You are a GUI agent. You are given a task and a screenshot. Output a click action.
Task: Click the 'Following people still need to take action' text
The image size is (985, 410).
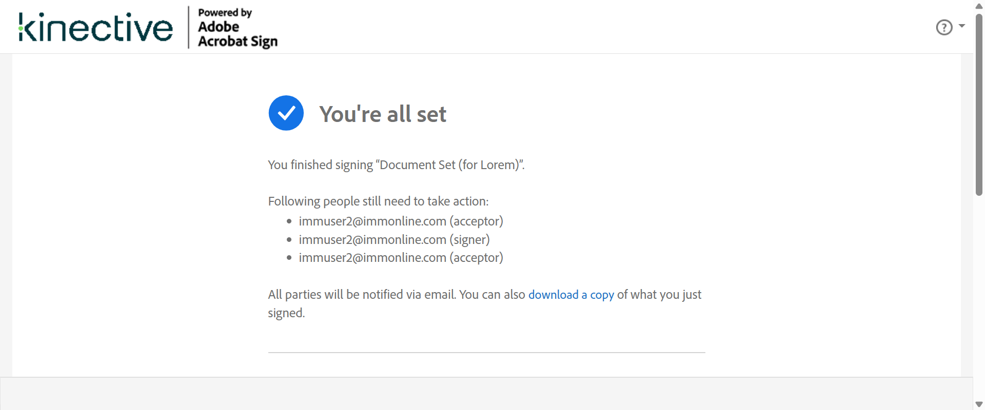(378, 201)
